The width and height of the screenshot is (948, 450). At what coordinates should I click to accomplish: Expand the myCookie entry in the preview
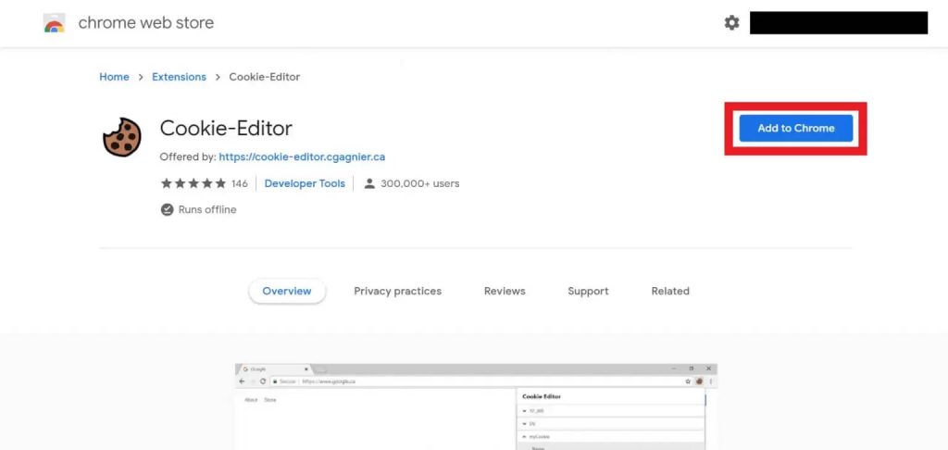tap(611, 436)
